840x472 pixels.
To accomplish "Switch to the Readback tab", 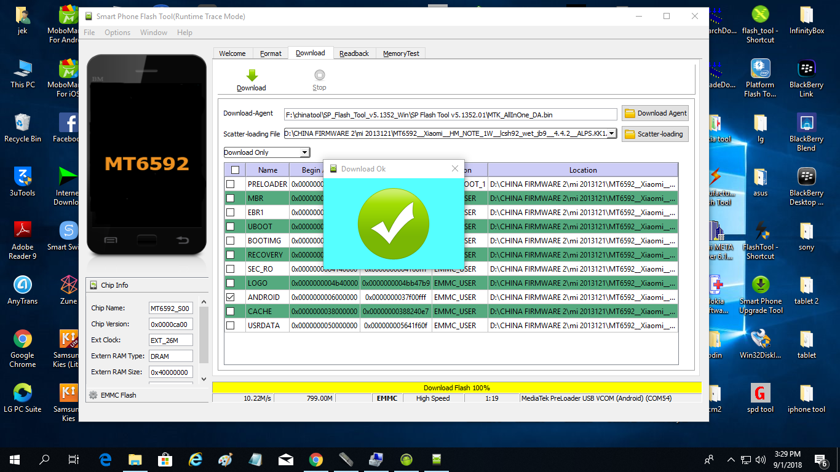I will 354,53.
